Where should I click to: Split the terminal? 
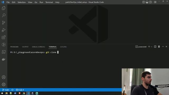155,47
